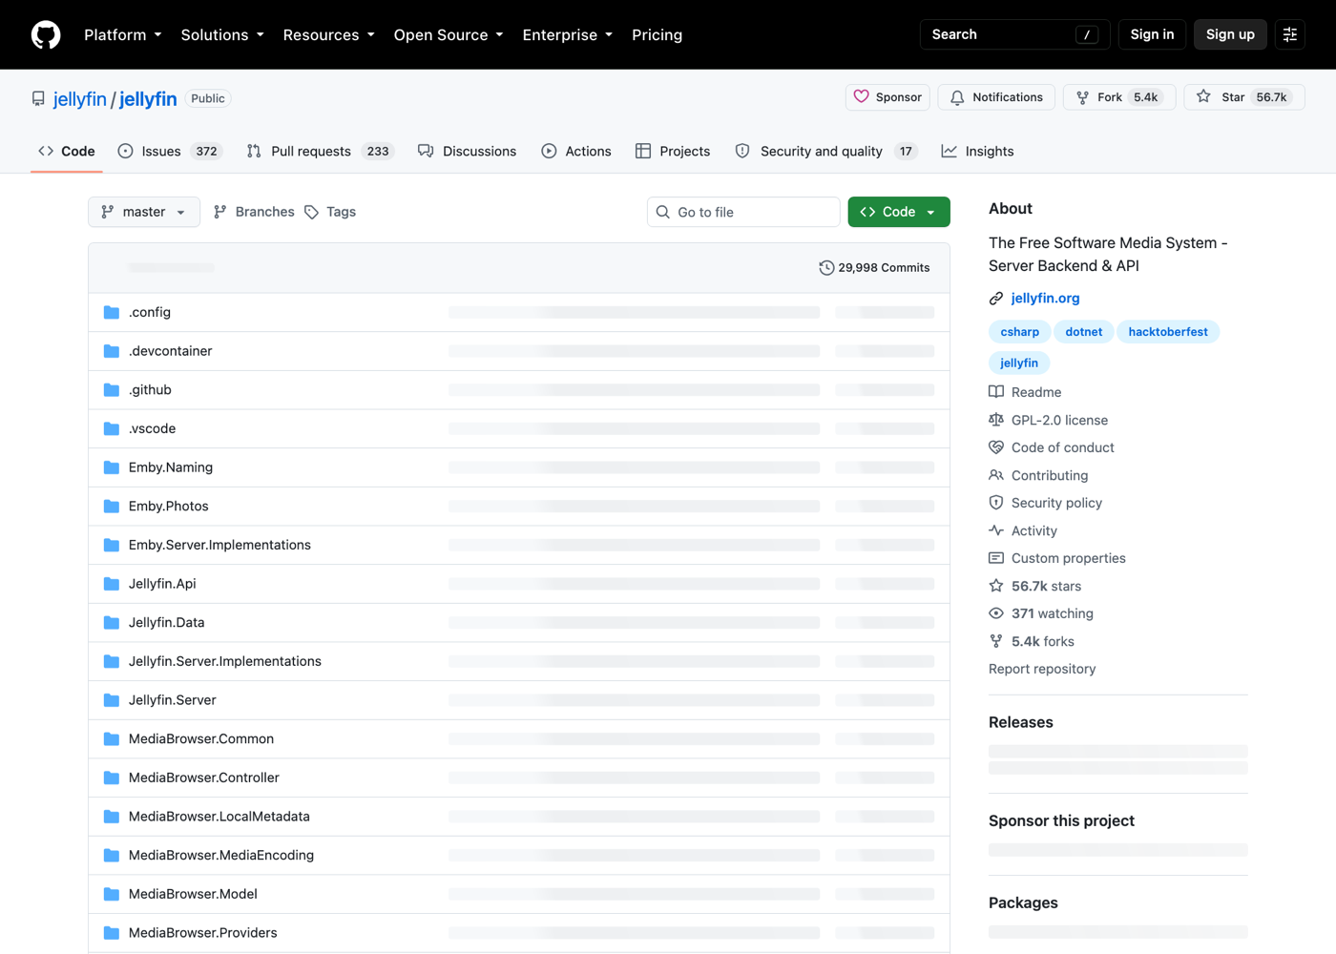The image size is (1336, 954).
Task: Switch to the Issues tab
Action: [x=170, y=151]
